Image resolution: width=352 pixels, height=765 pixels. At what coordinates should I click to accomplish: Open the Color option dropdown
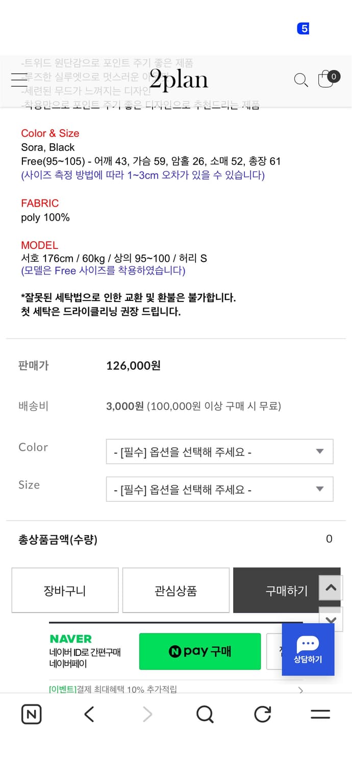(x=219, y=451)
